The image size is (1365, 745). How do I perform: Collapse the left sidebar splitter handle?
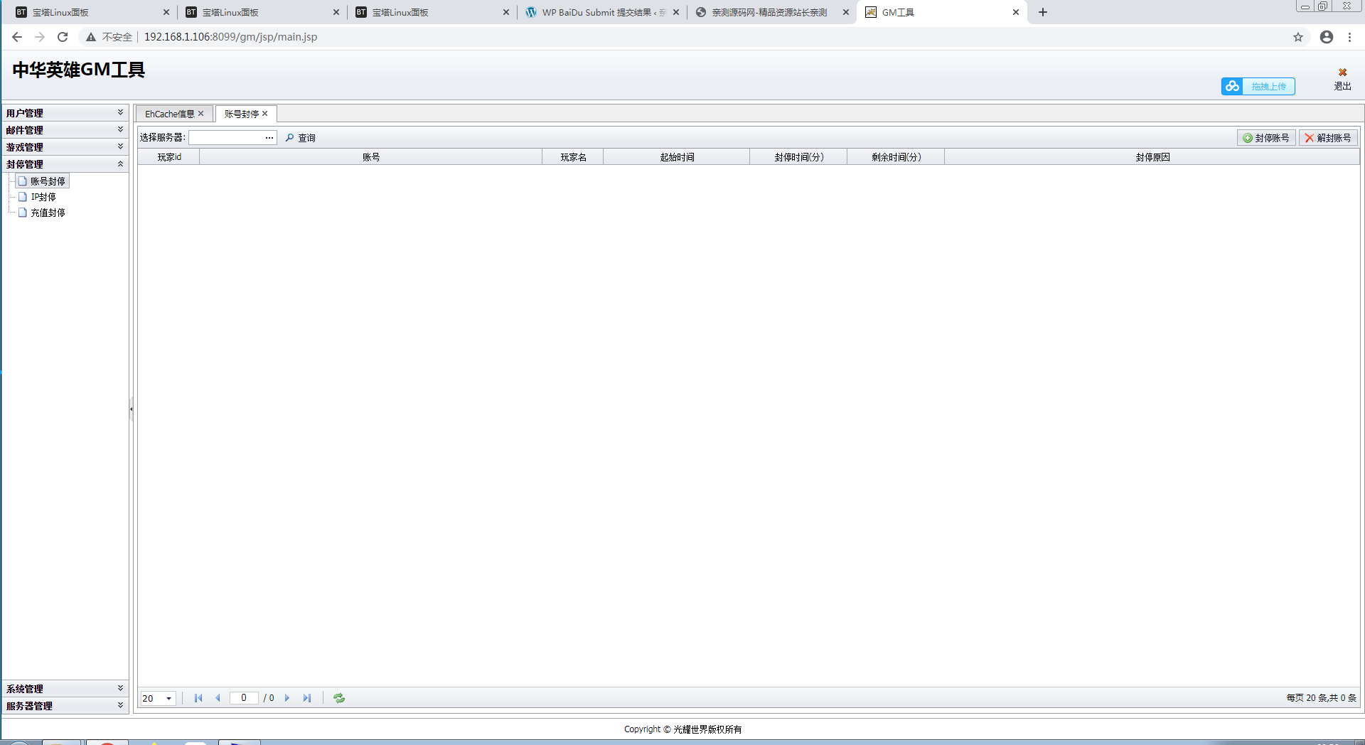(132, 409)
